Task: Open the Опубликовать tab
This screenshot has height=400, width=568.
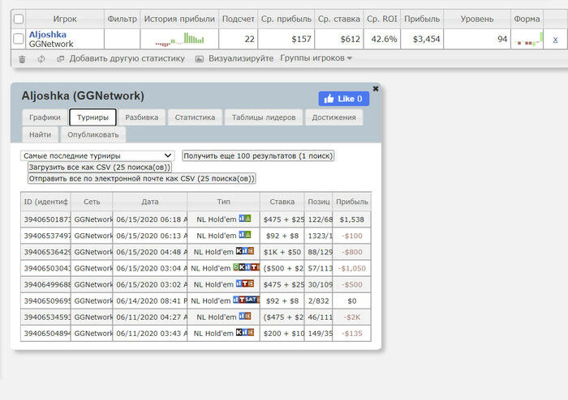Action: click(x=93, y=134)
